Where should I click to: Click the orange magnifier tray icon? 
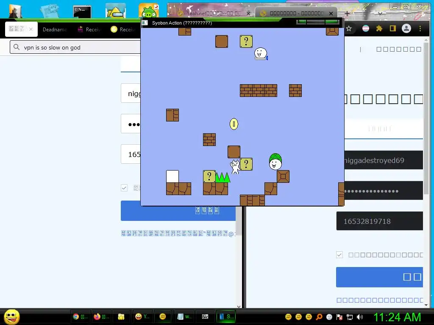click(x=319, y=317)
